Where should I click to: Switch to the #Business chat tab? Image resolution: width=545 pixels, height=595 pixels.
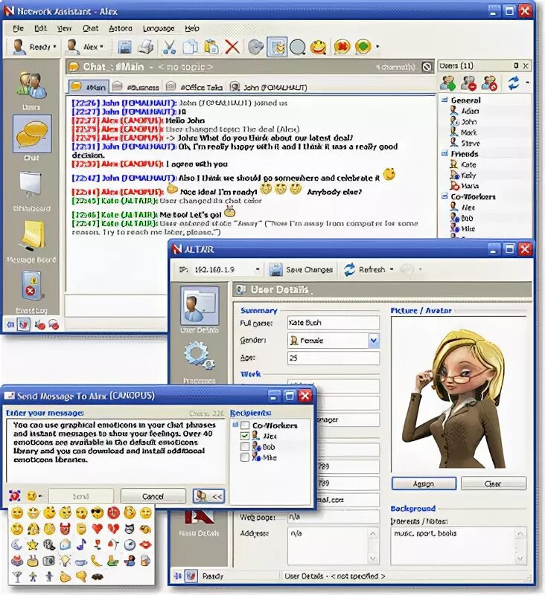point(136,87)
